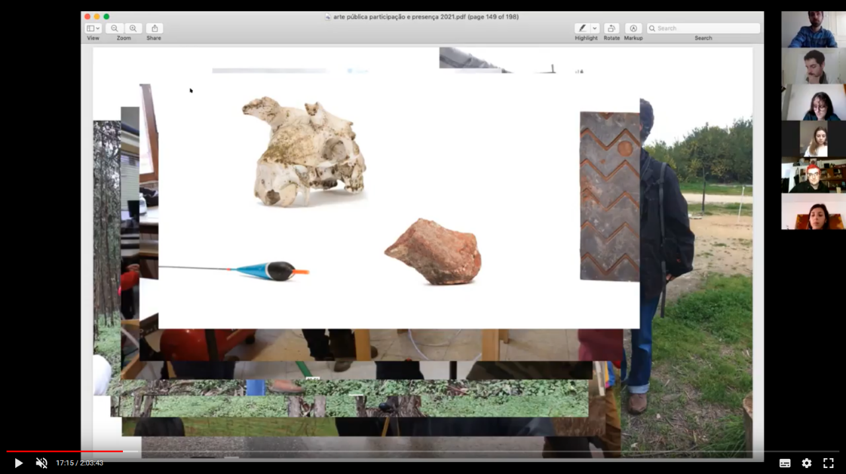The image size is (846, 474).
Task: Zoom out of the PDF page
Action: coord(114,28)
